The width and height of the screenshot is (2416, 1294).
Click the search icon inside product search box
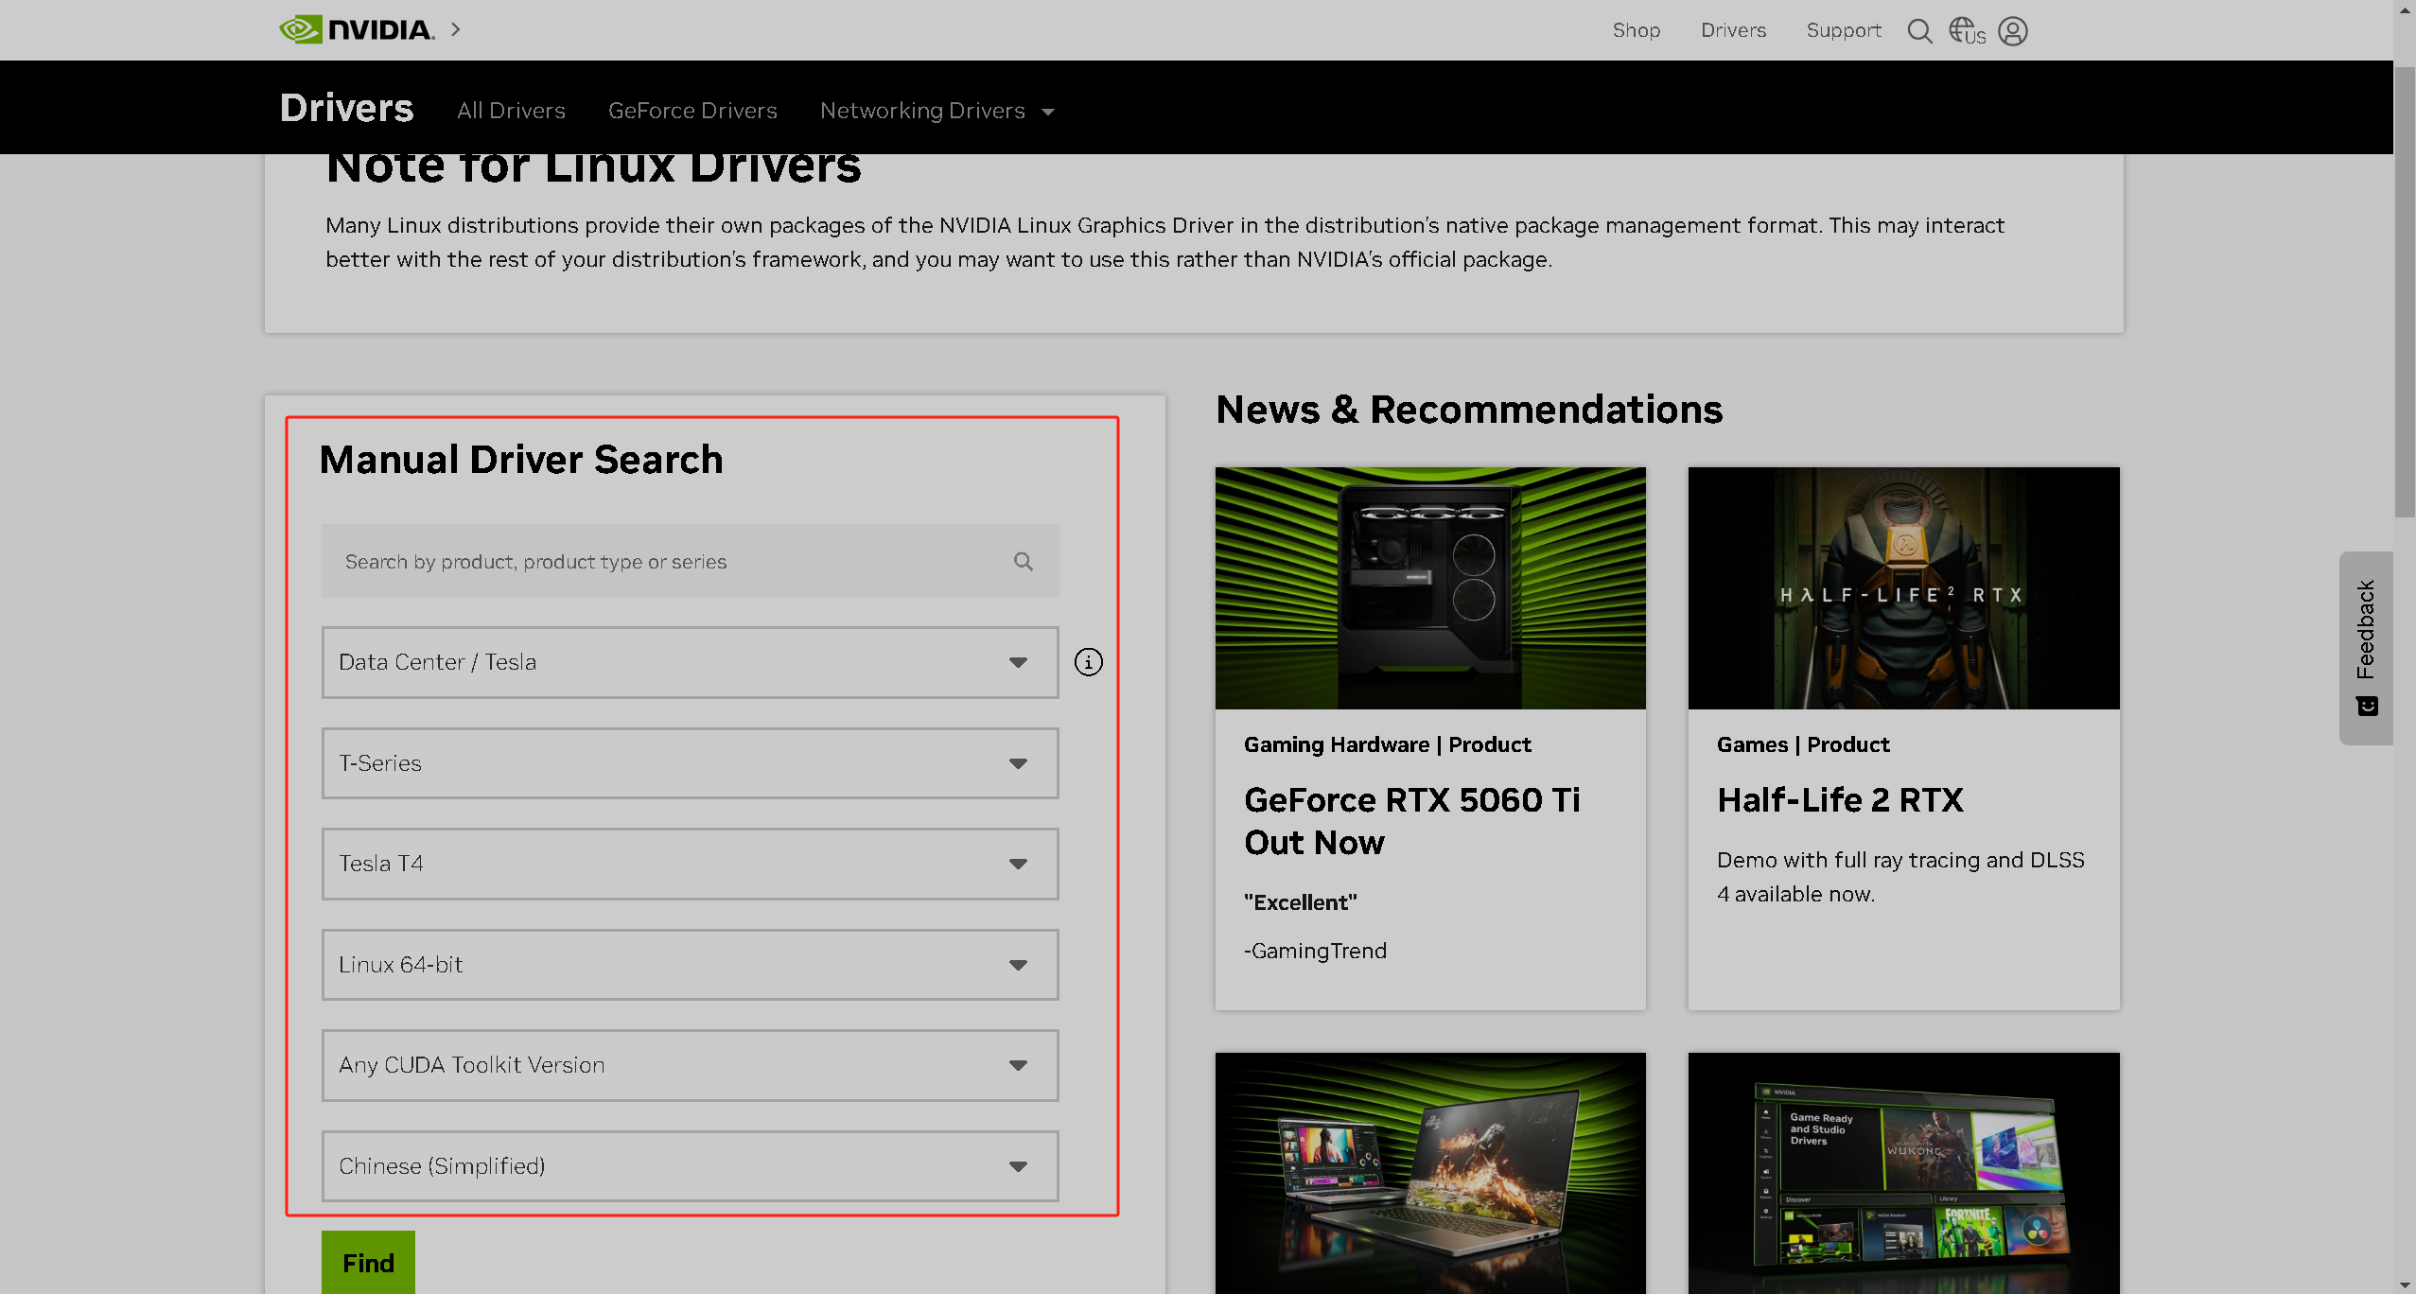1023,562
